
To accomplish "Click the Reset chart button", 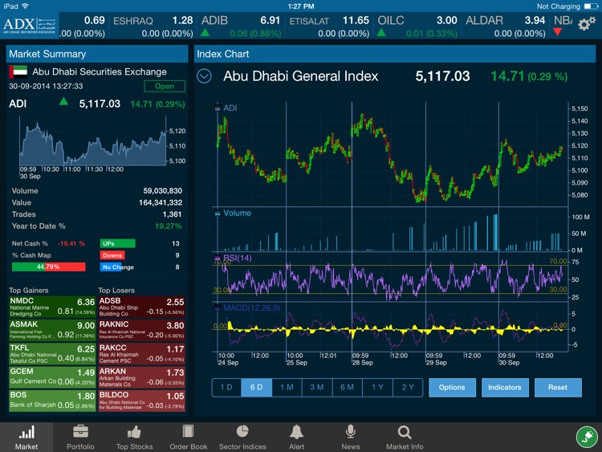I will point(558,388).
